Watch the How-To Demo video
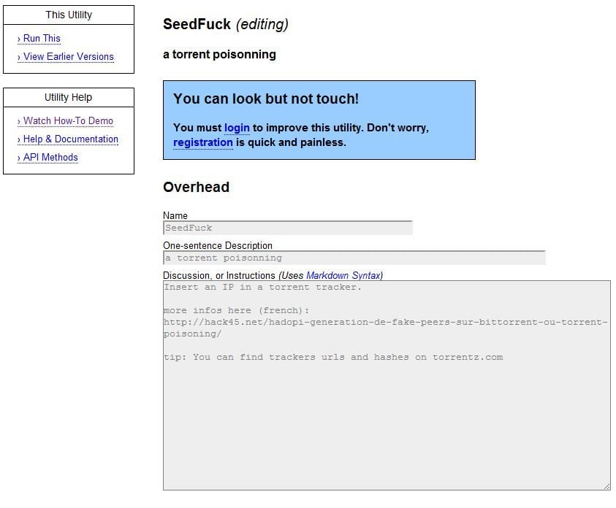This screenshot has height=508, width=616. [x=69, y=120]
